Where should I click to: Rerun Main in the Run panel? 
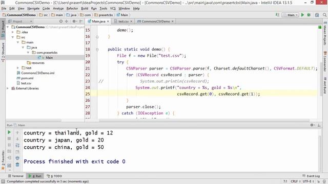[x=9, y=132]
